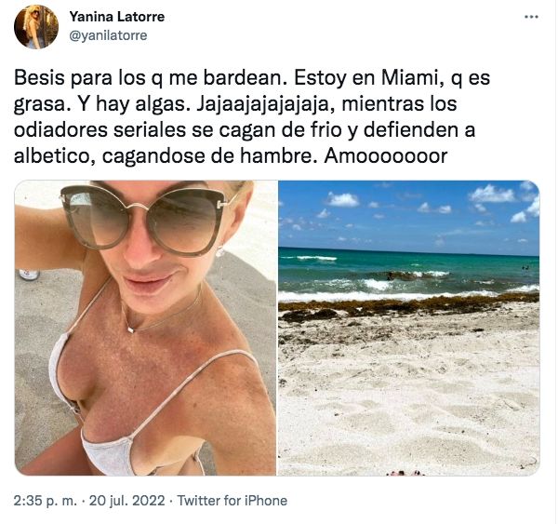This screenshot has height=524, width=558.
Task: Click the word Besis starting the tweet
Action: 39,77
